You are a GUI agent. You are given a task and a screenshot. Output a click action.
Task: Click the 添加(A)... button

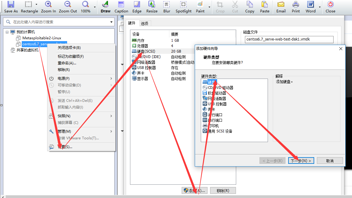[195, 190]
